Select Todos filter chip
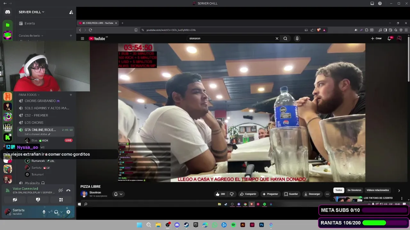This screenshot has height=230, width=410. pyautogui.click(x=339, y=190)
